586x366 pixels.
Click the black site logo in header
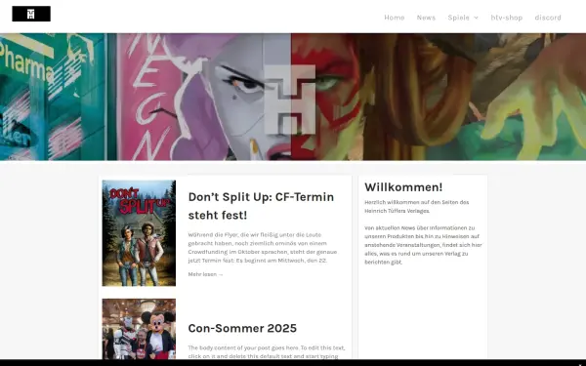[x=31, y=14]
